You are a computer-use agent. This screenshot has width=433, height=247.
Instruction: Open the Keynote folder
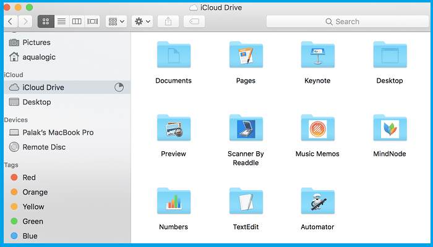coord(317,54)
